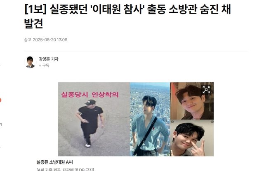Image resolution: width=264 pixels, height=171 pixels.
Task: Click the orange circle at the left page edge
Action: [0, 100]
